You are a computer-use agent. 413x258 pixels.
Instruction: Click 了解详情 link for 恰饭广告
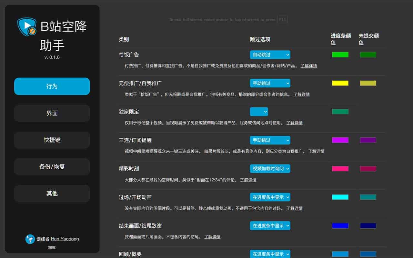[x=309, y=65]
